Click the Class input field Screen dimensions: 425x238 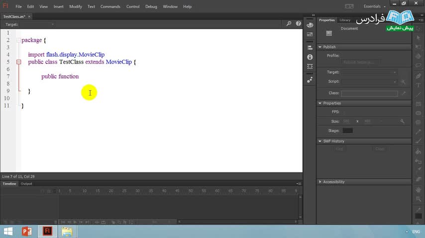coord(369,93)
